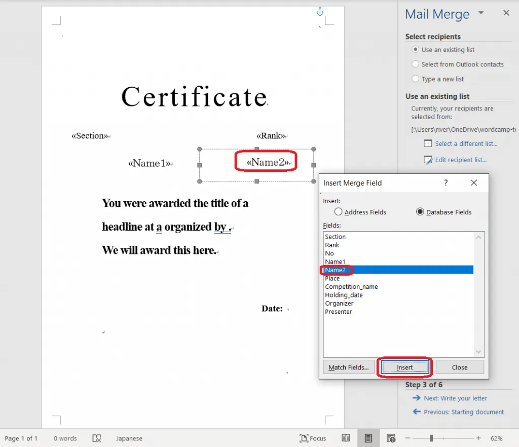Switch to Web Layout view

[391, 438]
